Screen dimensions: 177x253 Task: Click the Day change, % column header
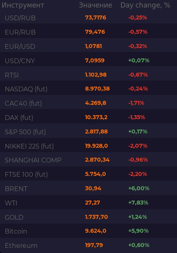click(145, 5)
